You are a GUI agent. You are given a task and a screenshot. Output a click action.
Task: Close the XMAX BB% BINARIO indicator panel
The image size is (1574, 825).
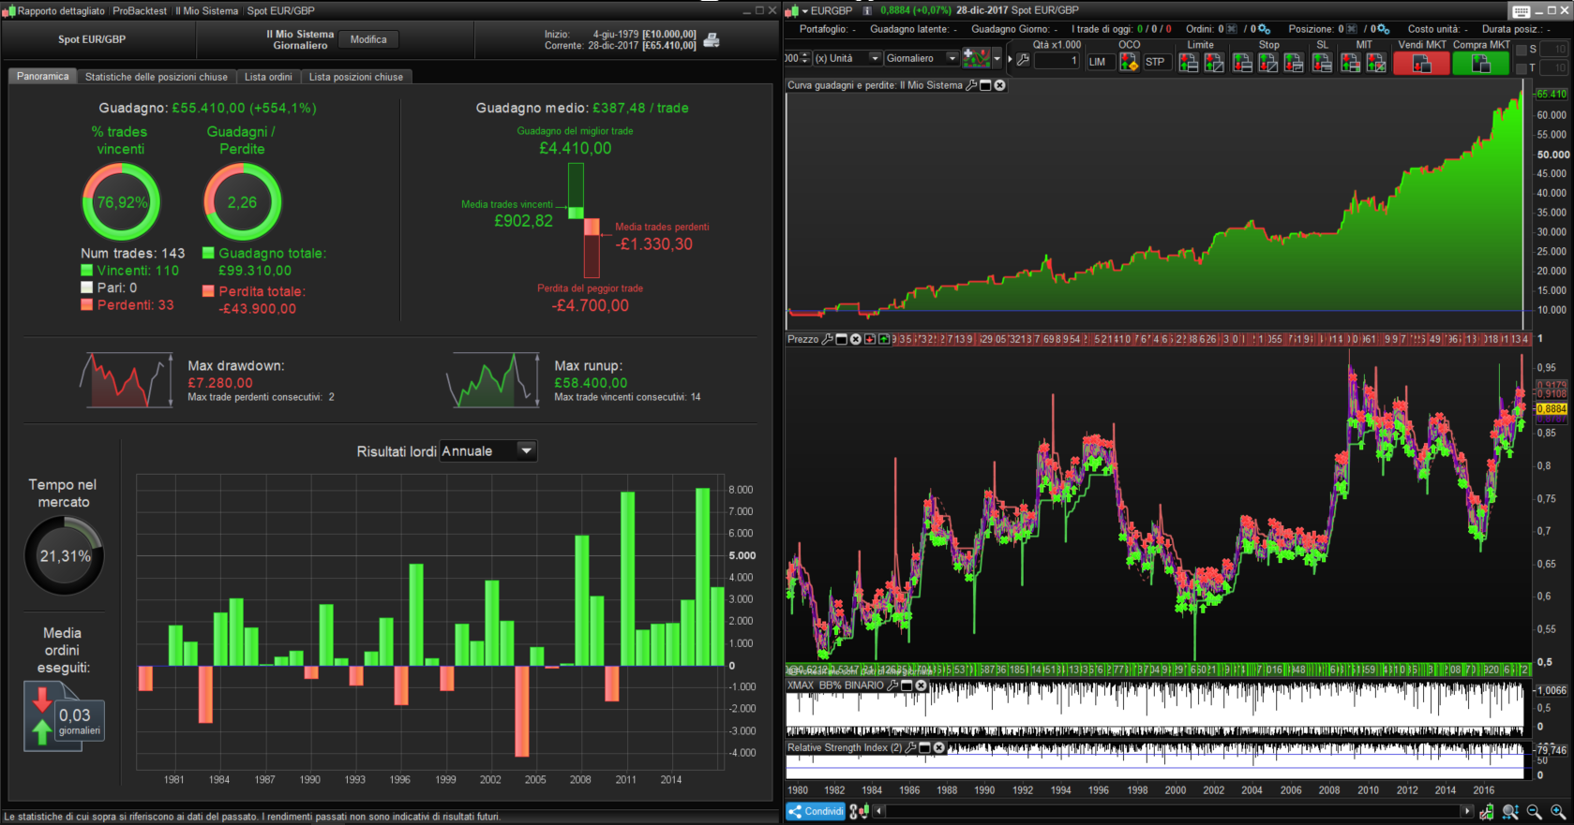[x=921, y=685]
